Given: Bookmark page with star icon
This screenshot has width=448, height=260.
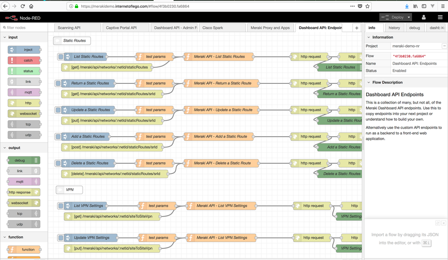Looking at the screenshot, I should [x=368, y=6].
